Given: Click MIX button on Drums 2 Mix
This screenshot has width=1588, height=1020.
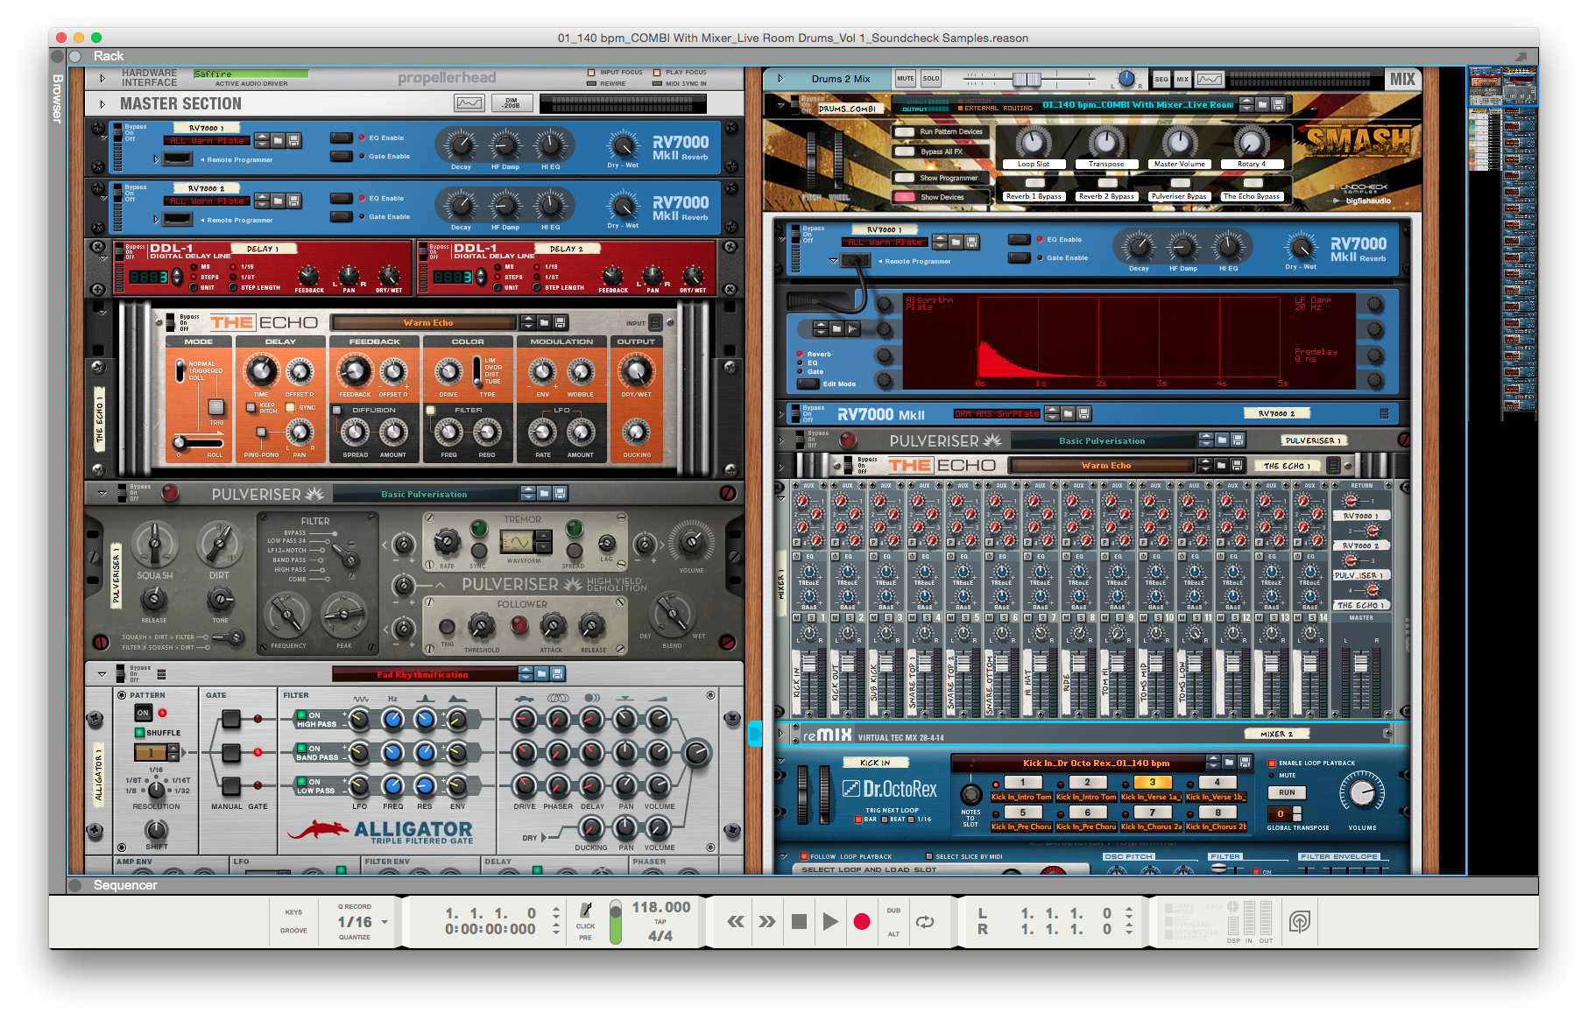Looking at the screenshot, I should (1182, 79).
